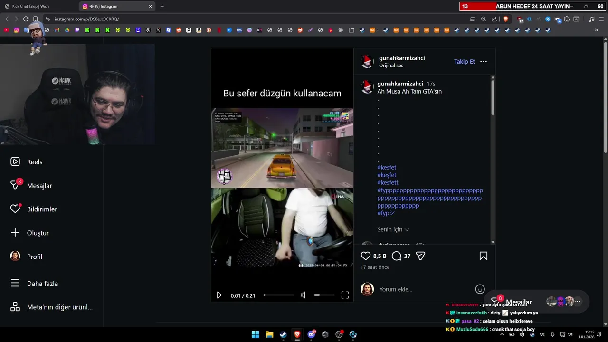Open the Instagram bookmark in bookmarks bar

pyautogui.click(x=16, y=30)
